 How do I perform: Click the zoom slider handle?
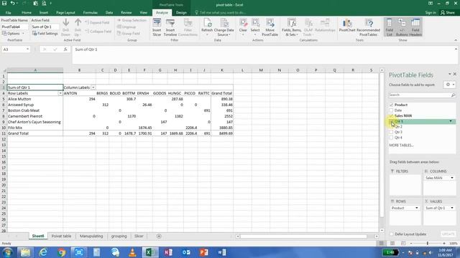[428, 244]
